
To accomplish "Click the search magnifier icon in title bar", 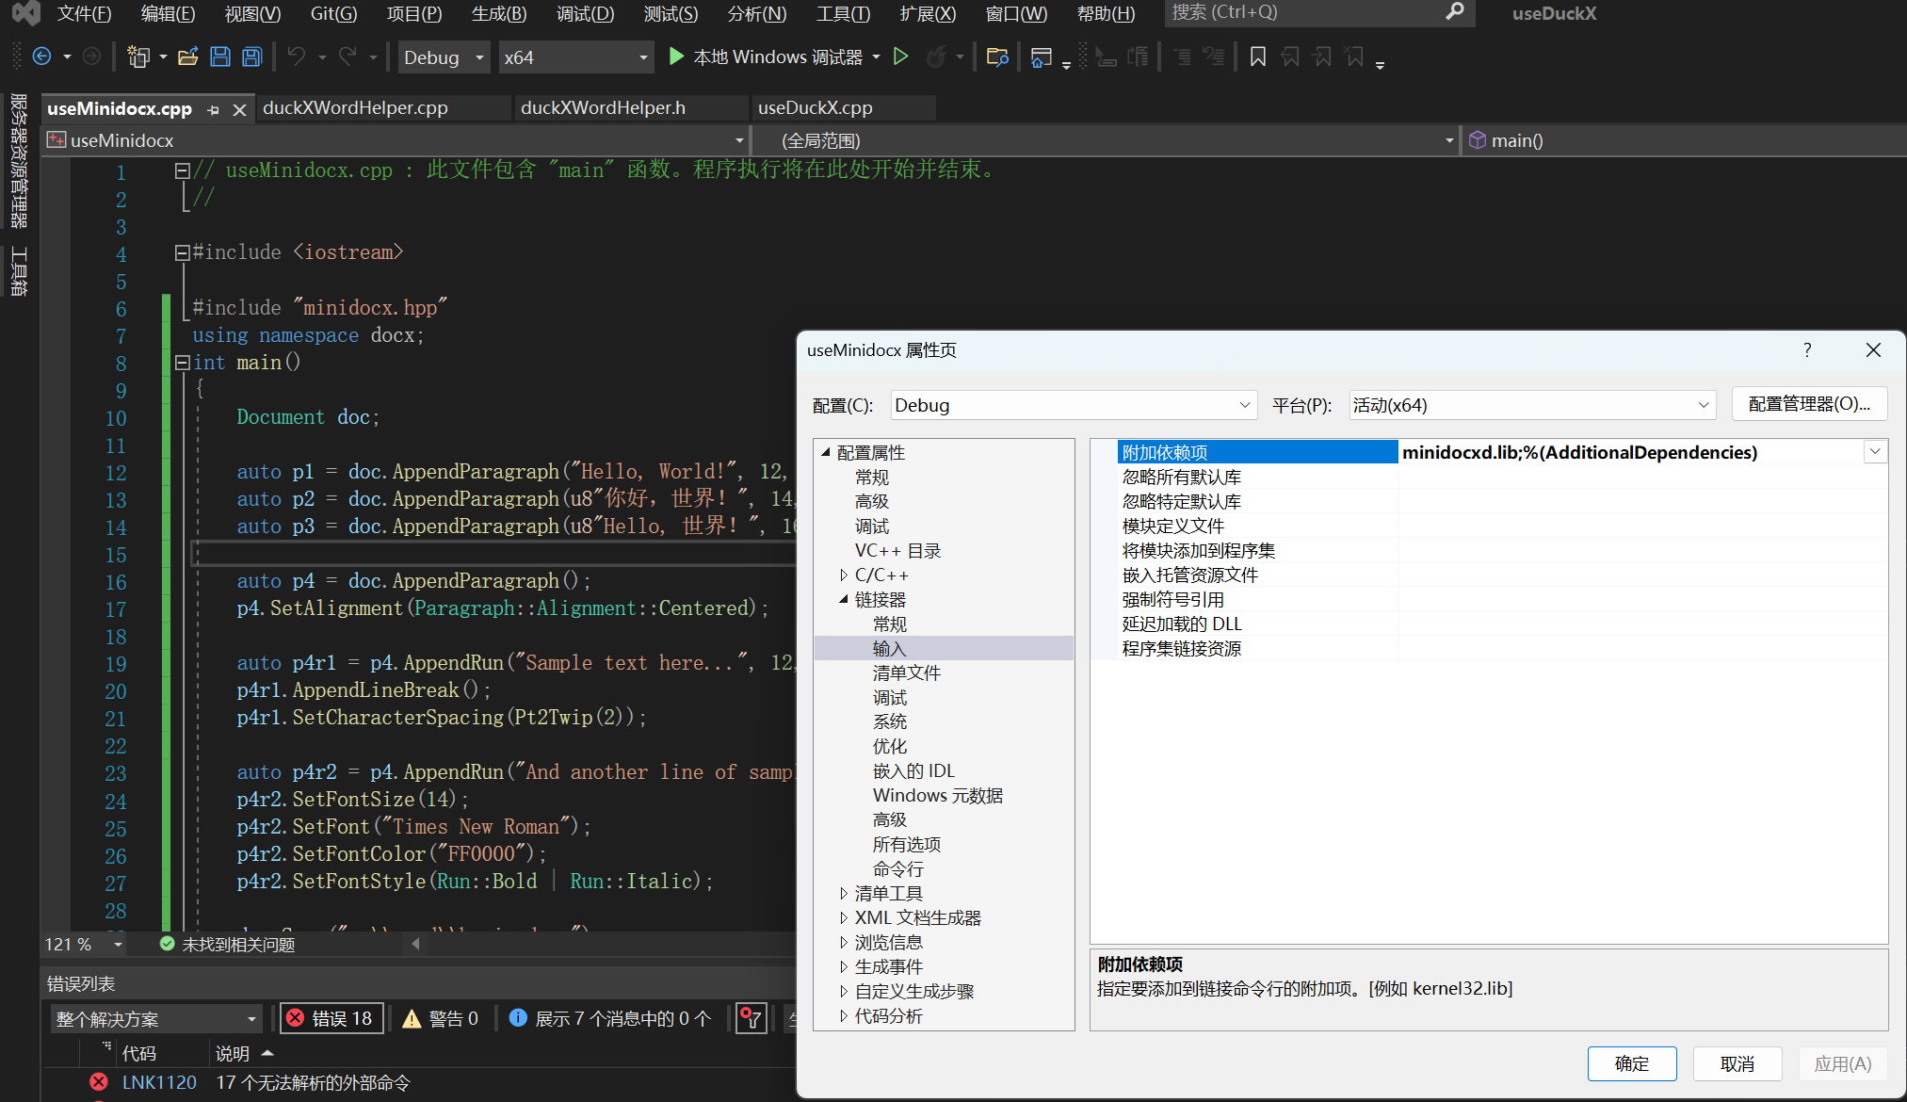I will pyautogui.click(x=1455, y=11).
